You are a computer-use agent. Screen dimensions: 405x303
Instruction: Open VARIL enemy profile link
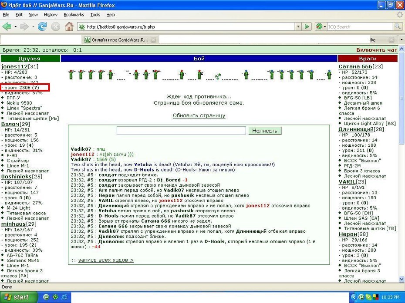point(347,182)
